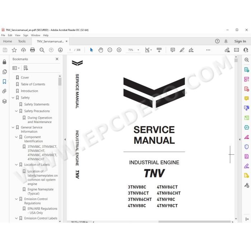251x251 pixels.
Task: Collapse Component Identification bookmark
Action: [x=16, y=137]
